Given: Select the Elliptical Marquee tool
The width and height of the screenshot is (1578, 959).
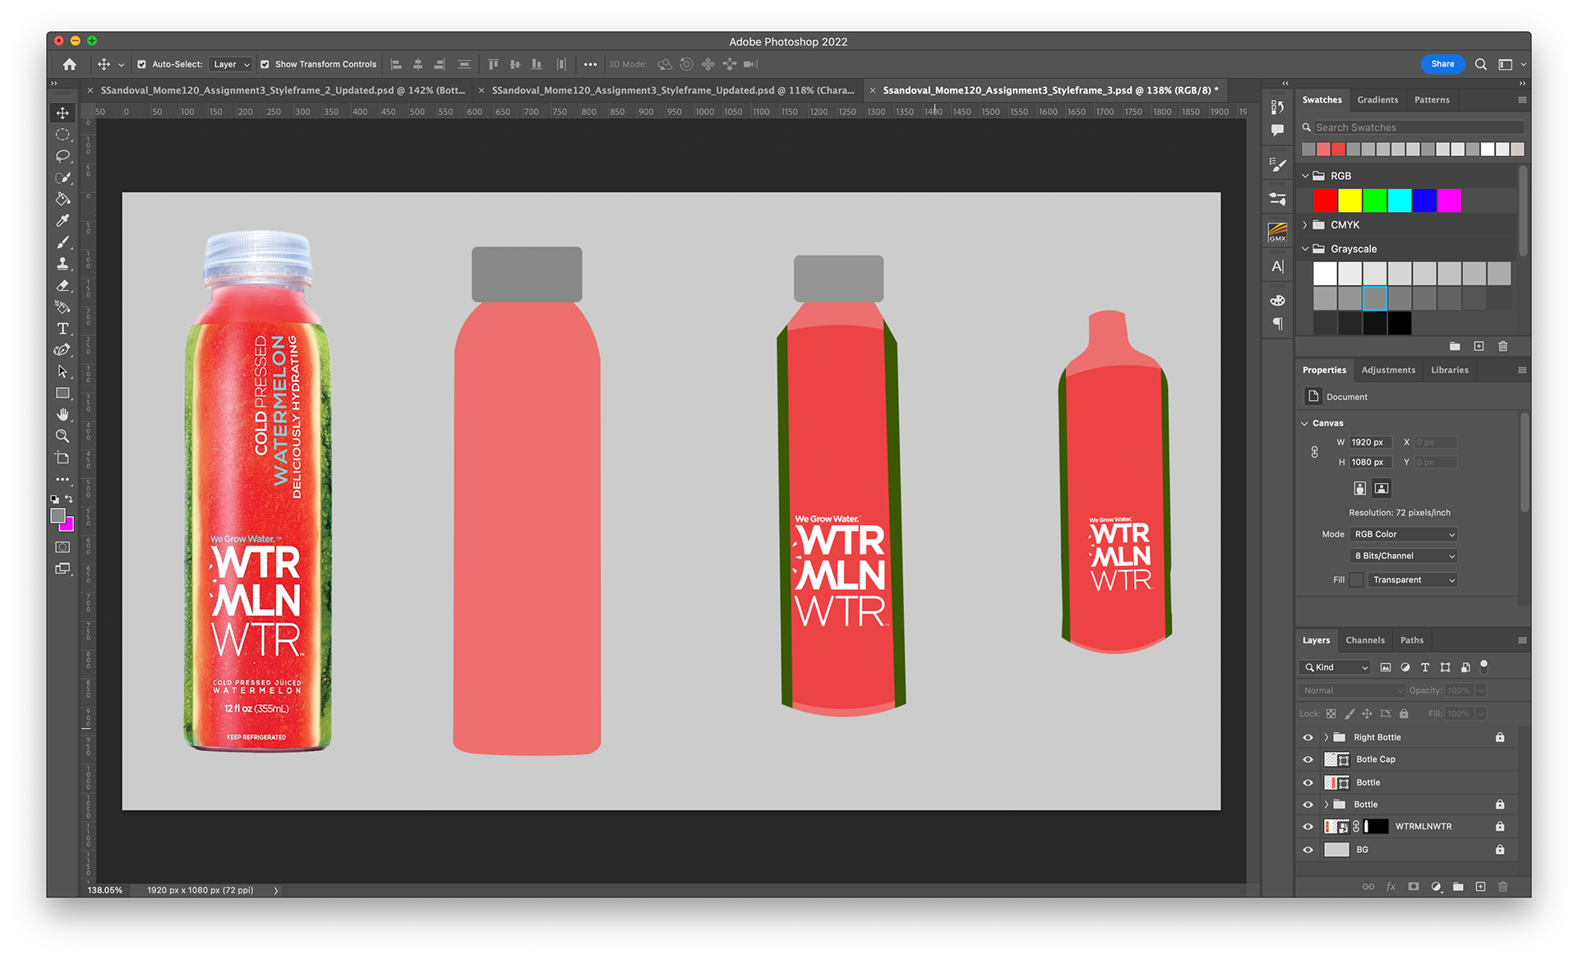Looking at the screenshot, I should pos(62,134).
